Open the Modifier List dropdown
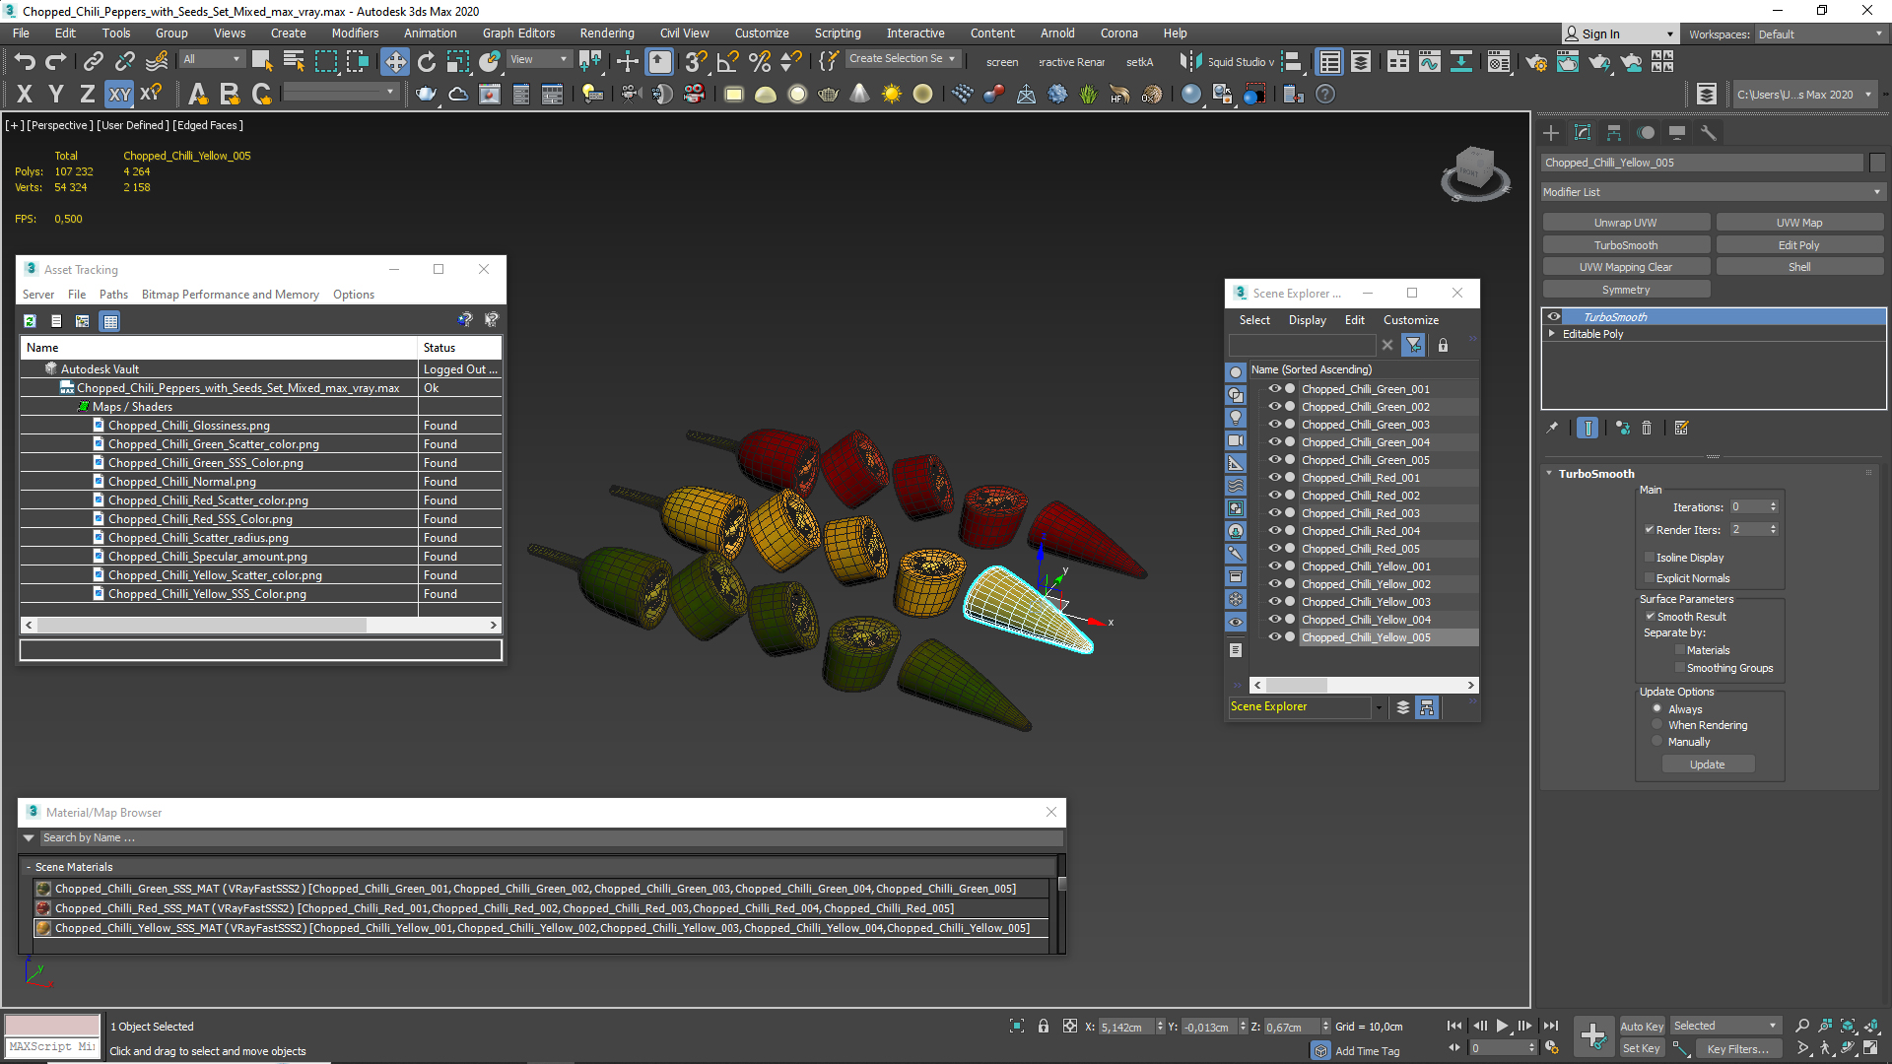 [1713, 192]
